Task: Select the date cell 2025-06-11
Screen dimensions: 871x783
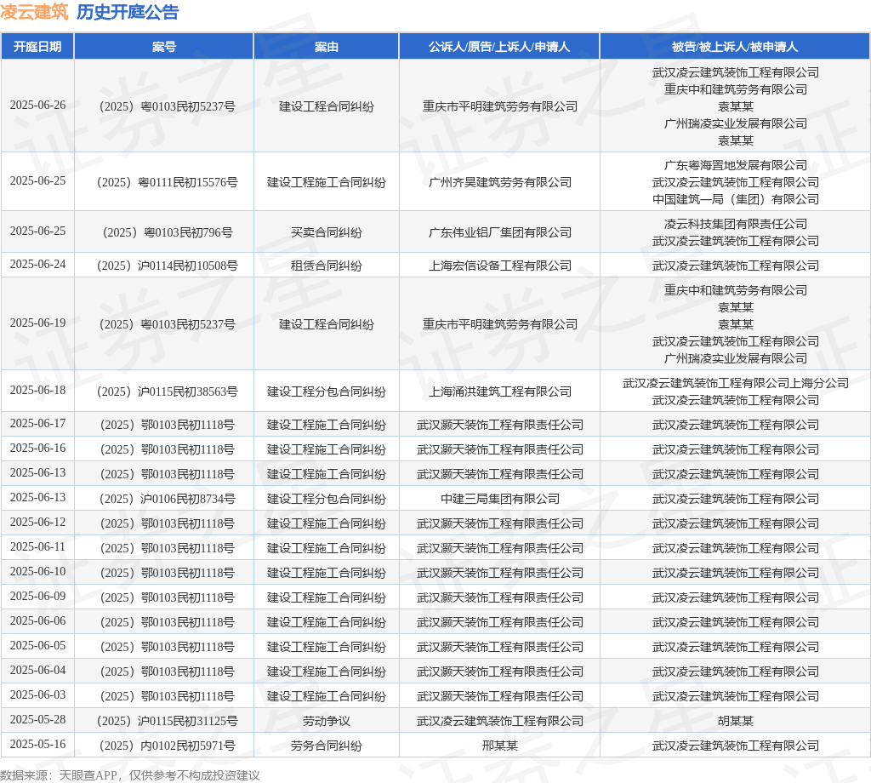Action: [37, 546]
